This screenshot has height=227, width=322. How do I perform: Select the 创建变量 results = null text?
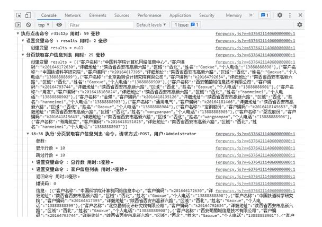57,48
